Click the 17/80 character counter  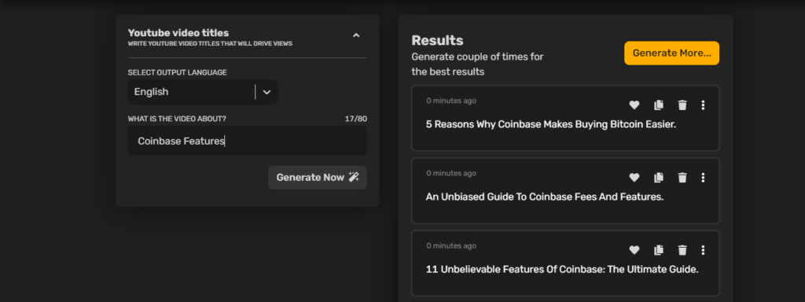click(356, 119)
